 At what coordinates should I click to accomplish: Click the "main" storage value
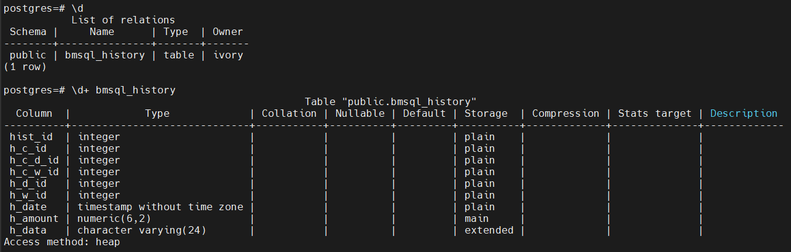476,218
